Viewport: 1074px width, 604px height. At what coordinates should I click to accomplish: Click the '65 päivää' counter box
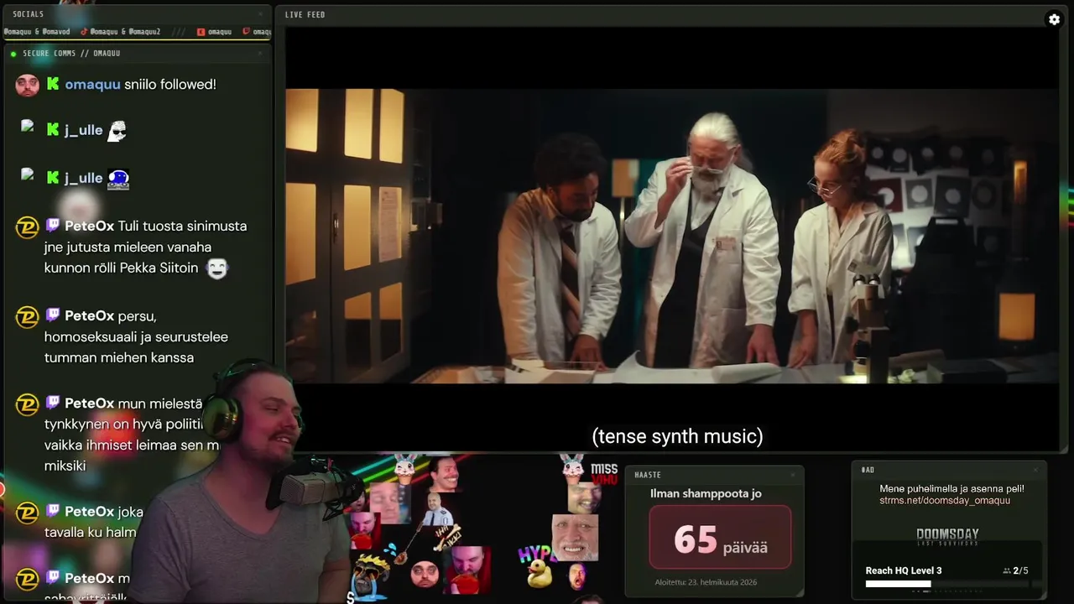(x=720, y=537)
